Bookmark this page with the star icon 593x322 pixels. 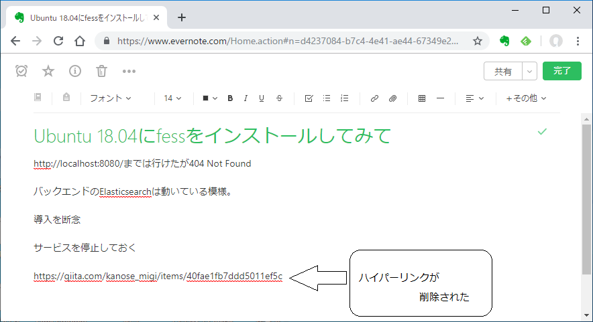(x=478, y=41)
